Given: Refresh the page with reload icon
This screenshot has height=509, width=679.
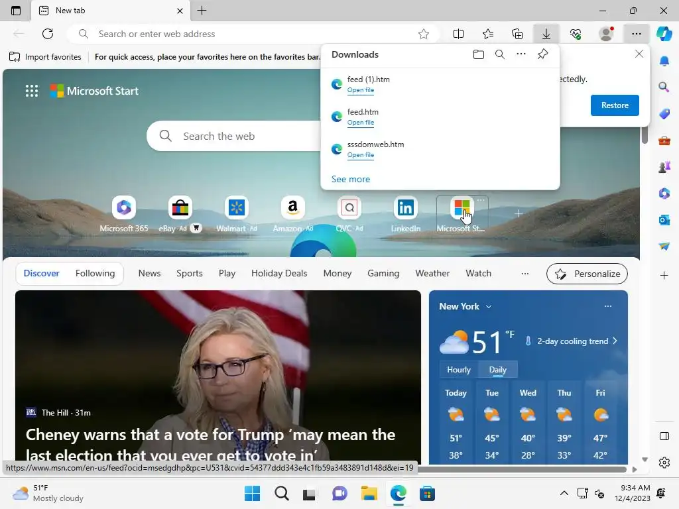Looking at the screenshot, I should [48, 34].
